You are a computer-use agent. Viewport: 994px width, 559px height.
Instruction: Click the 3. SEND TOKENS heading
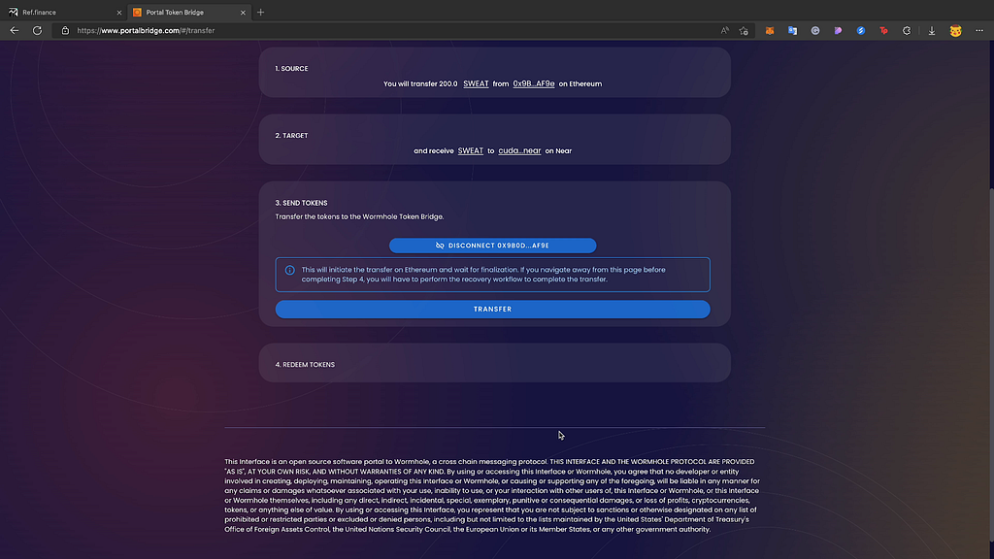[x=301, y=203]
